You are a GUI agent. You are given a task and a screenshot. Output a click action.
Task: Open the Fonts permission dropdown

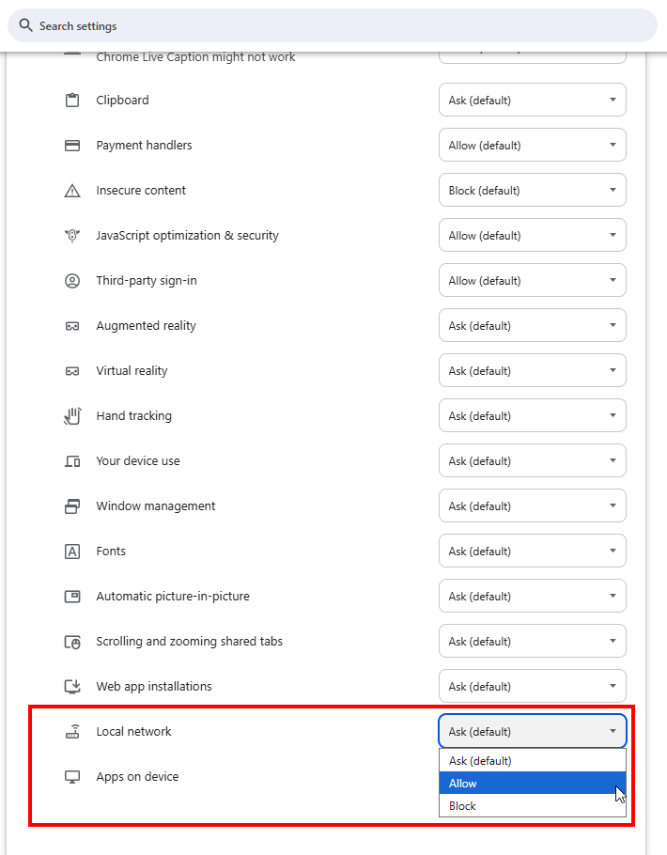point(533,551)
